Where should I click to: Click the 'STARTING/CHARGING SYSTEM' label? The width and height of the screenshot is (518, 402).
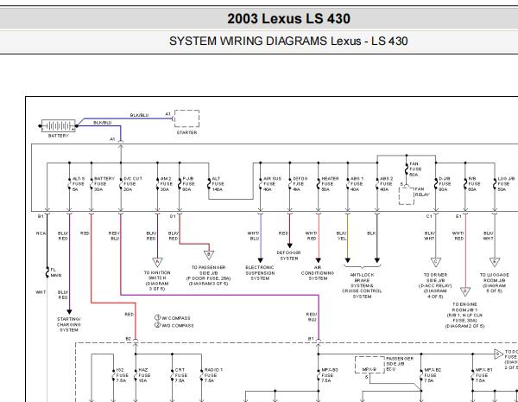coord(69,324)
